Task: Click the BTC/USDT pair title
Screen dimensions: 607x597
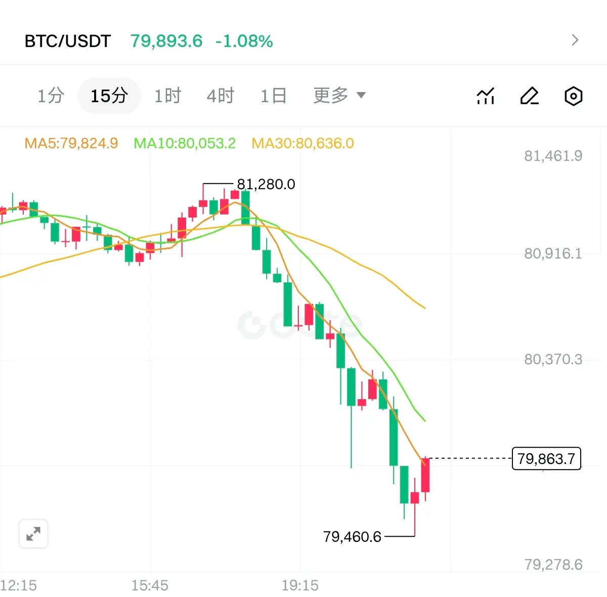Action: click(x=68, y=41)
